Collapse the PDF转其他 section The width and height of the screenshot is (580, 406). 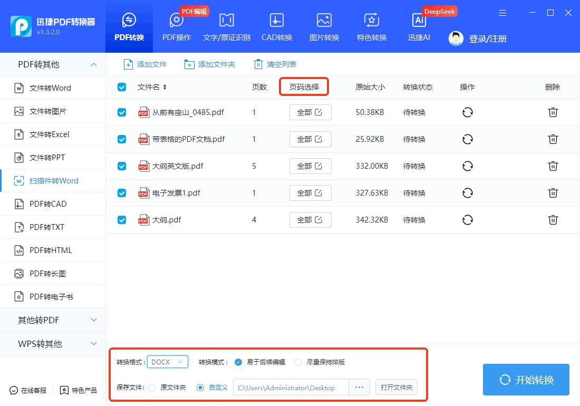tap(53, 64)
